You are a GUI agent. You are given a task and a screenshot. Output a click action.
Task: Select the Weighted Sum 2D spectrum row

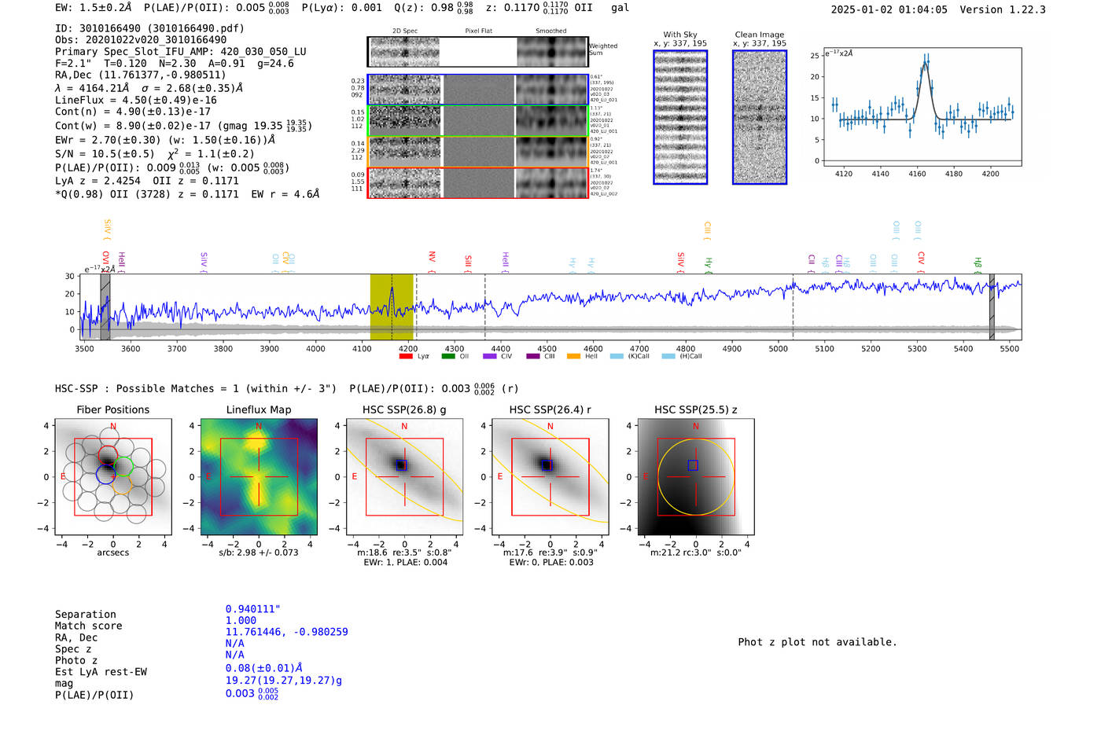tap(477, 52)
